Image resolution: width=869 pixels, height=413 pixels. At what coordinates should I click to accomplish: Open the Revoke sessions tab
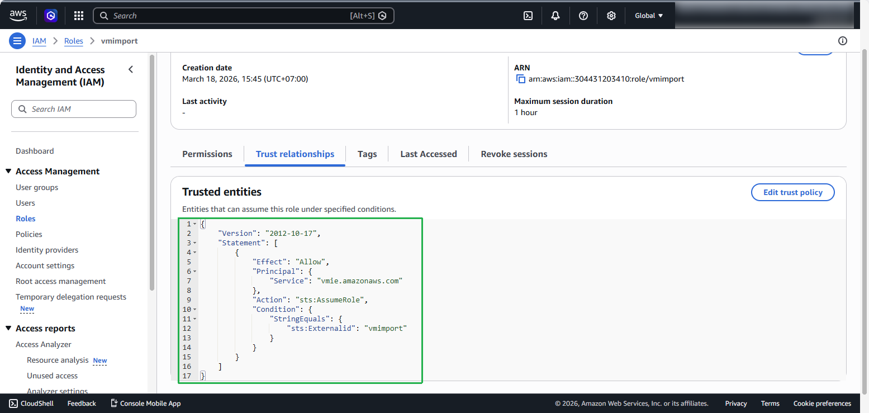click(514, 154)
